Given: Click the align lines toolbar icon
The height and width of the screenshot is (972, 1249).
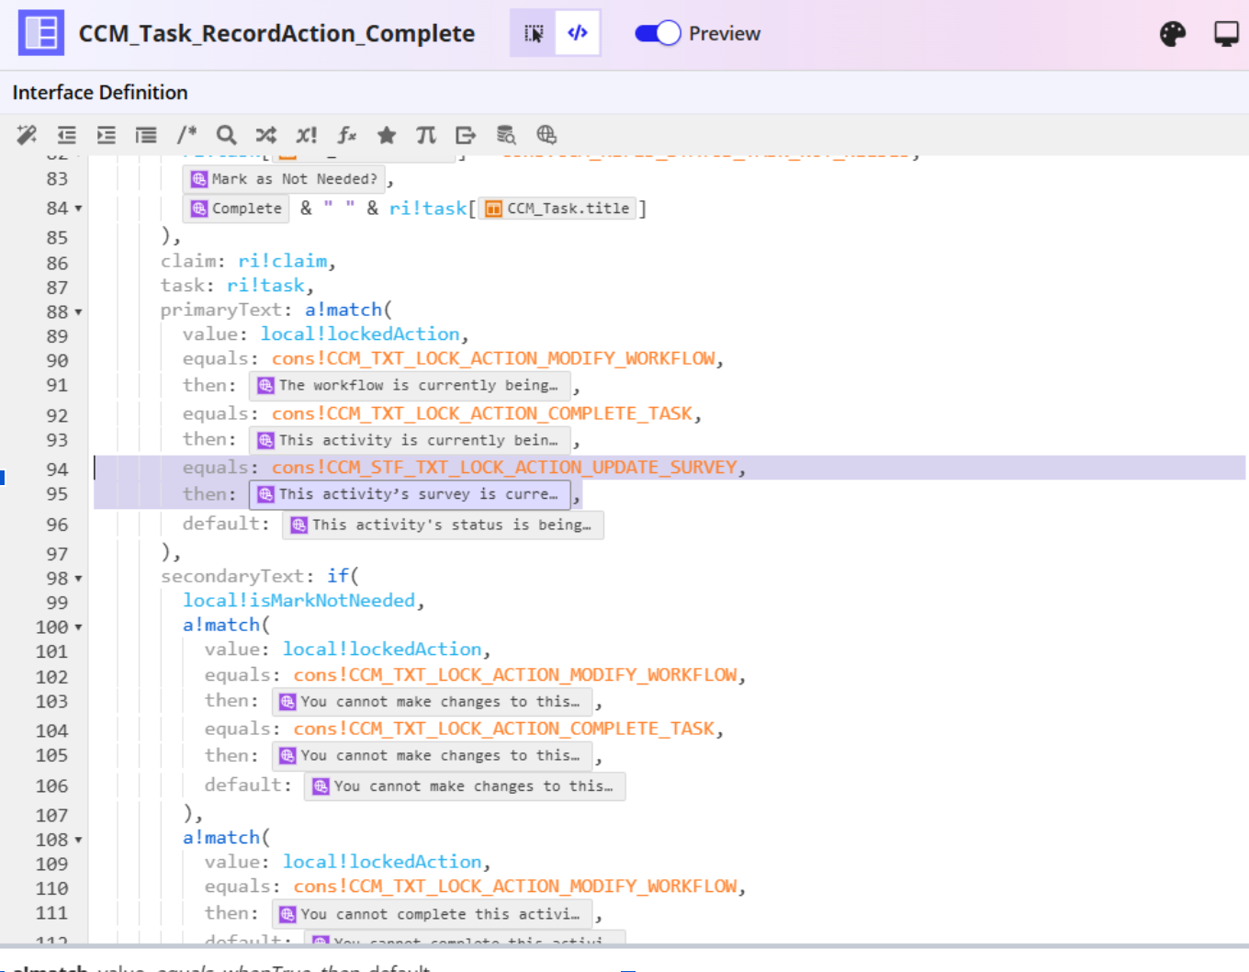Looking at the screenshot, I should pos(146,135).
